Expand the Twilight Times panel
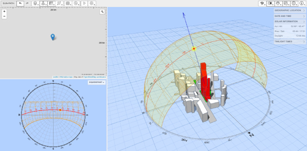Viewport: 307px width, 151px height. pos(290,41)
